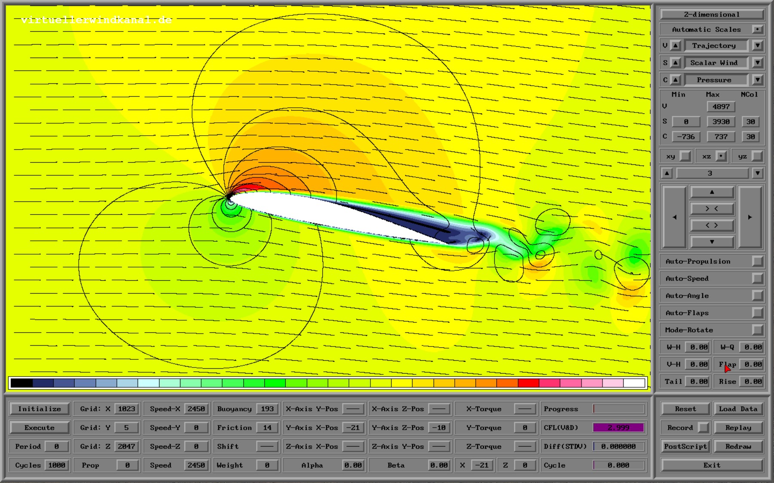Click the Period value field
774x483 pixels.
pos(57,446)
